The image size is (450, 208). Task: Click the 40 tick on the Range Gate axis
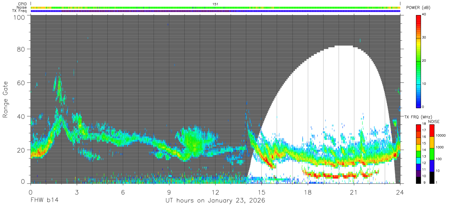(x=21, y=116)
